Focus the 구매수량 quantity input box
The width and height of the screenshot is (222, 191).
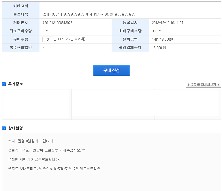(48, 39)
